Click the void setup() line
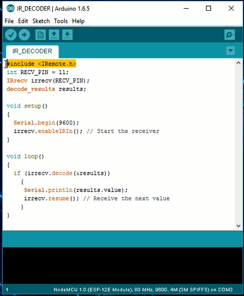This screenshot has width=244, height=296. (x=27, y=106)
